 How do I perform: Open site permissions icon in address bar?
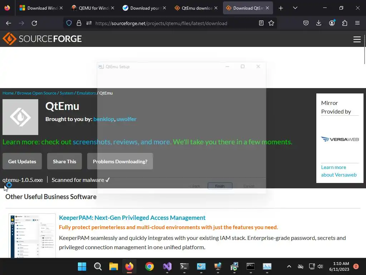point(89,23)
